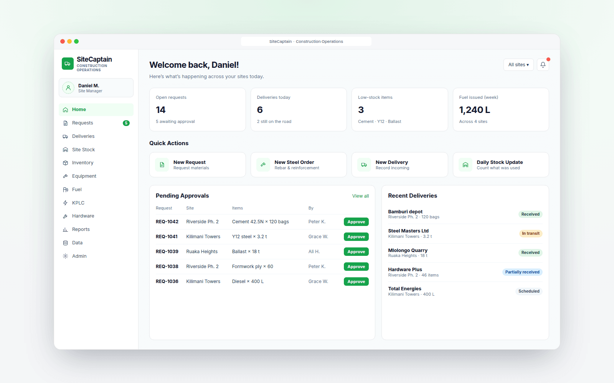
Task: Click the Site Stock warehouse icon
Action: tap(65, 150)
